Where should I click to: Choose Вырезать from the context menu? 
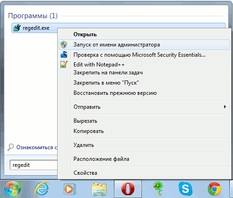(144, 121)
